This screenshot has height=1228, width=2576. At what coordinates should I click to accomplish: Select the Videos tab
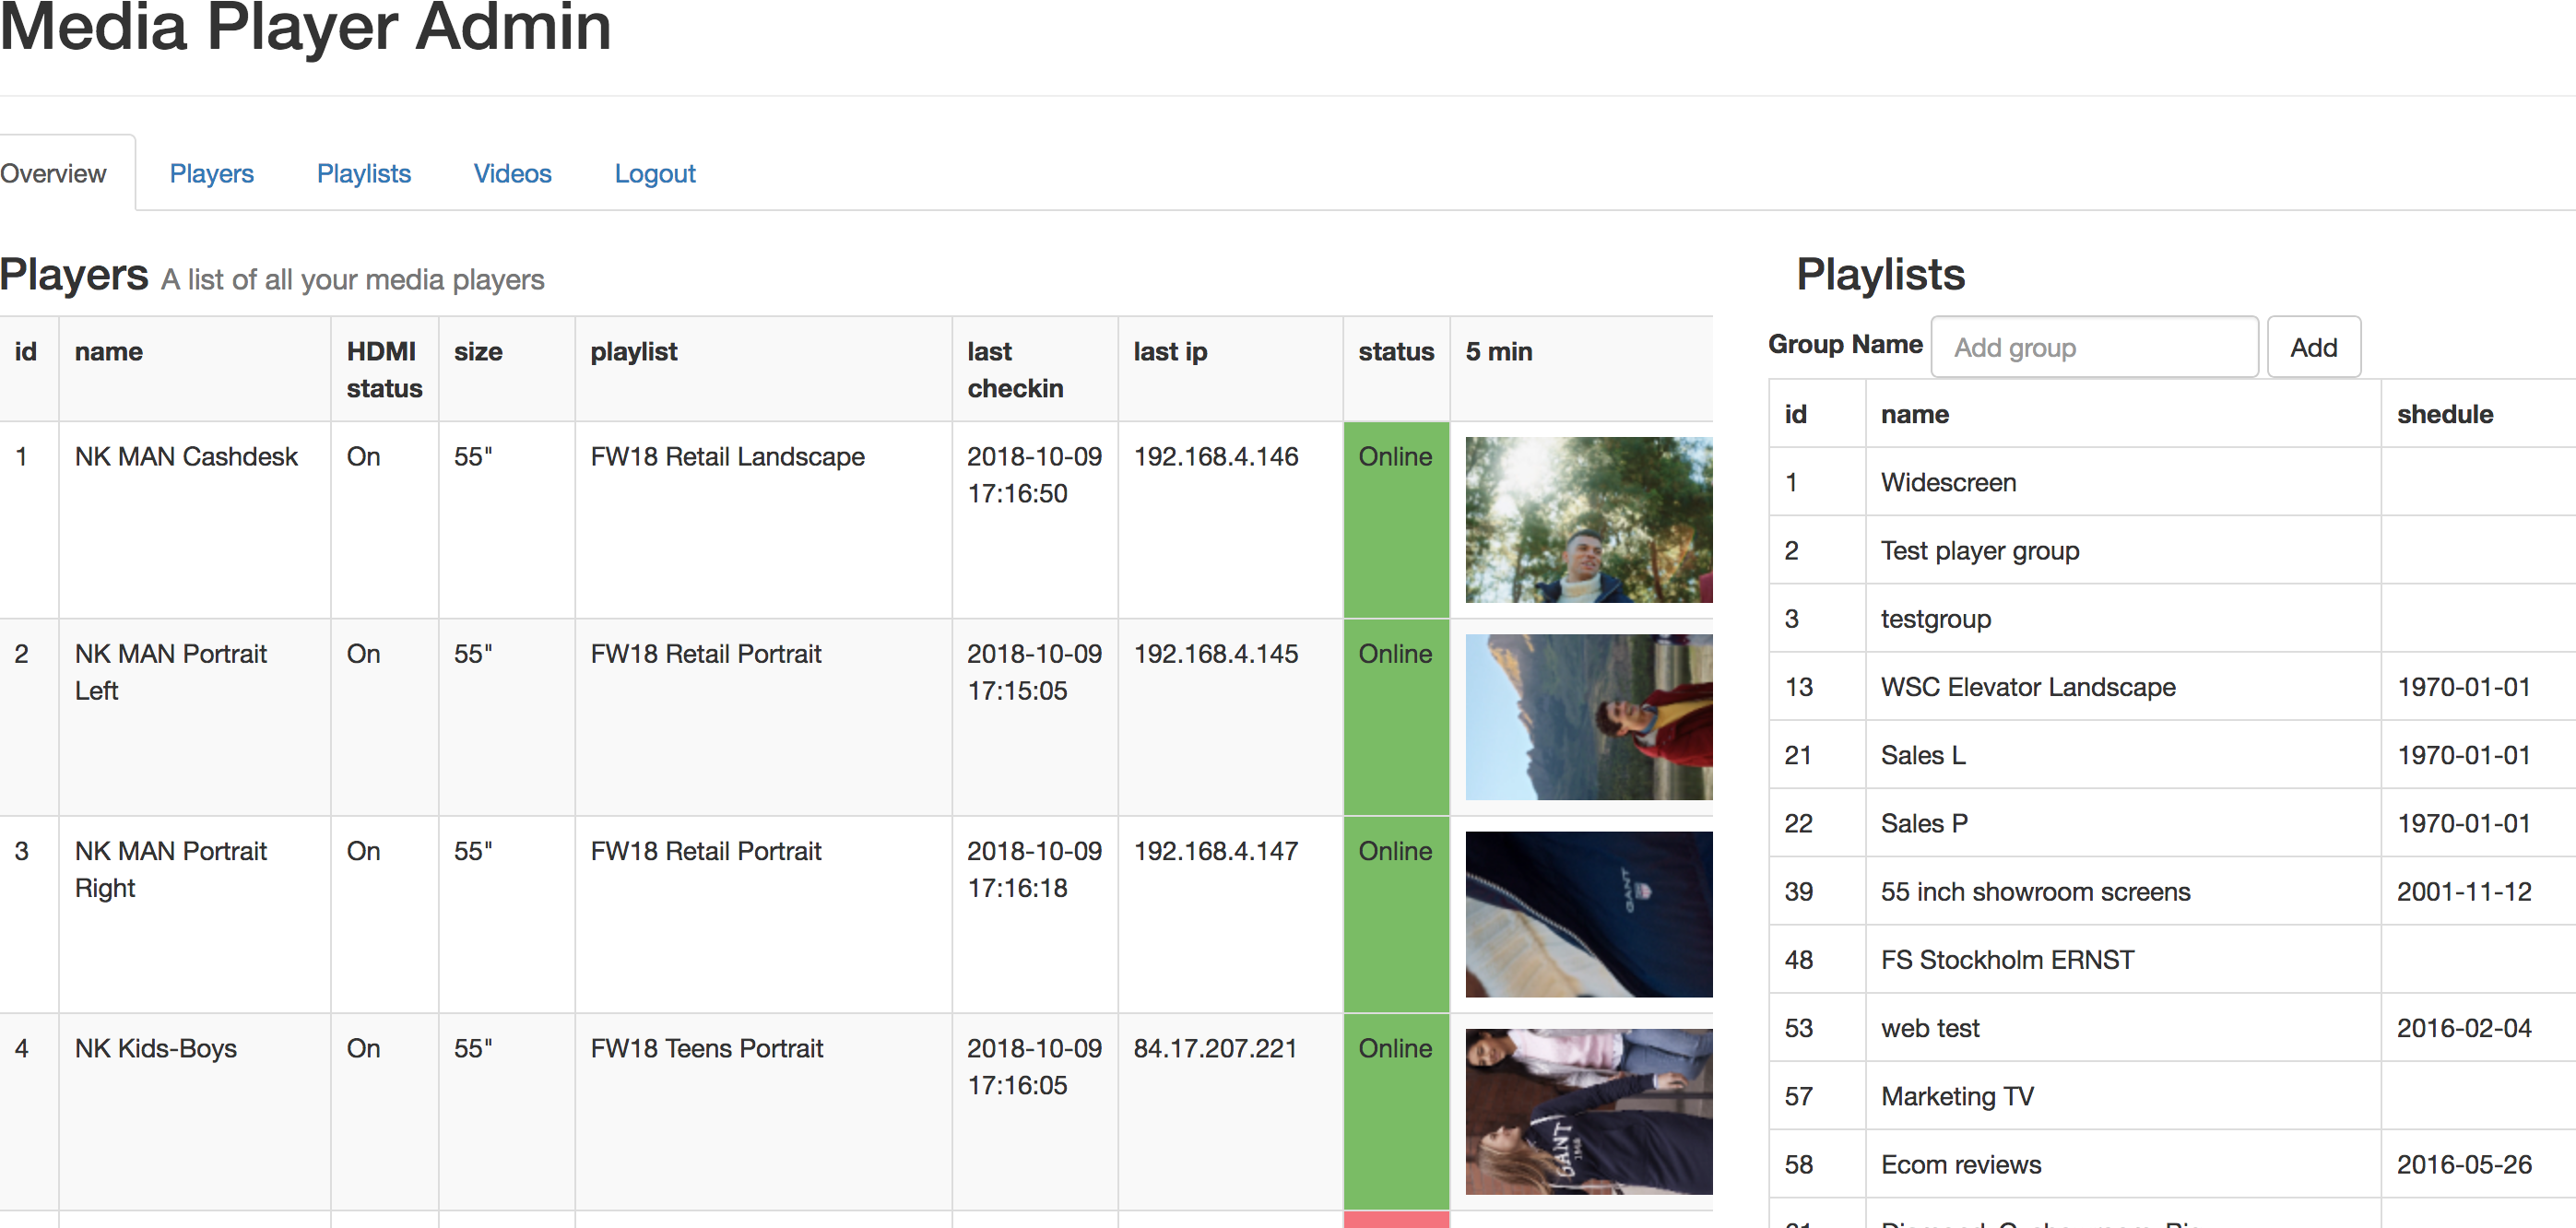tap(512, 173)
